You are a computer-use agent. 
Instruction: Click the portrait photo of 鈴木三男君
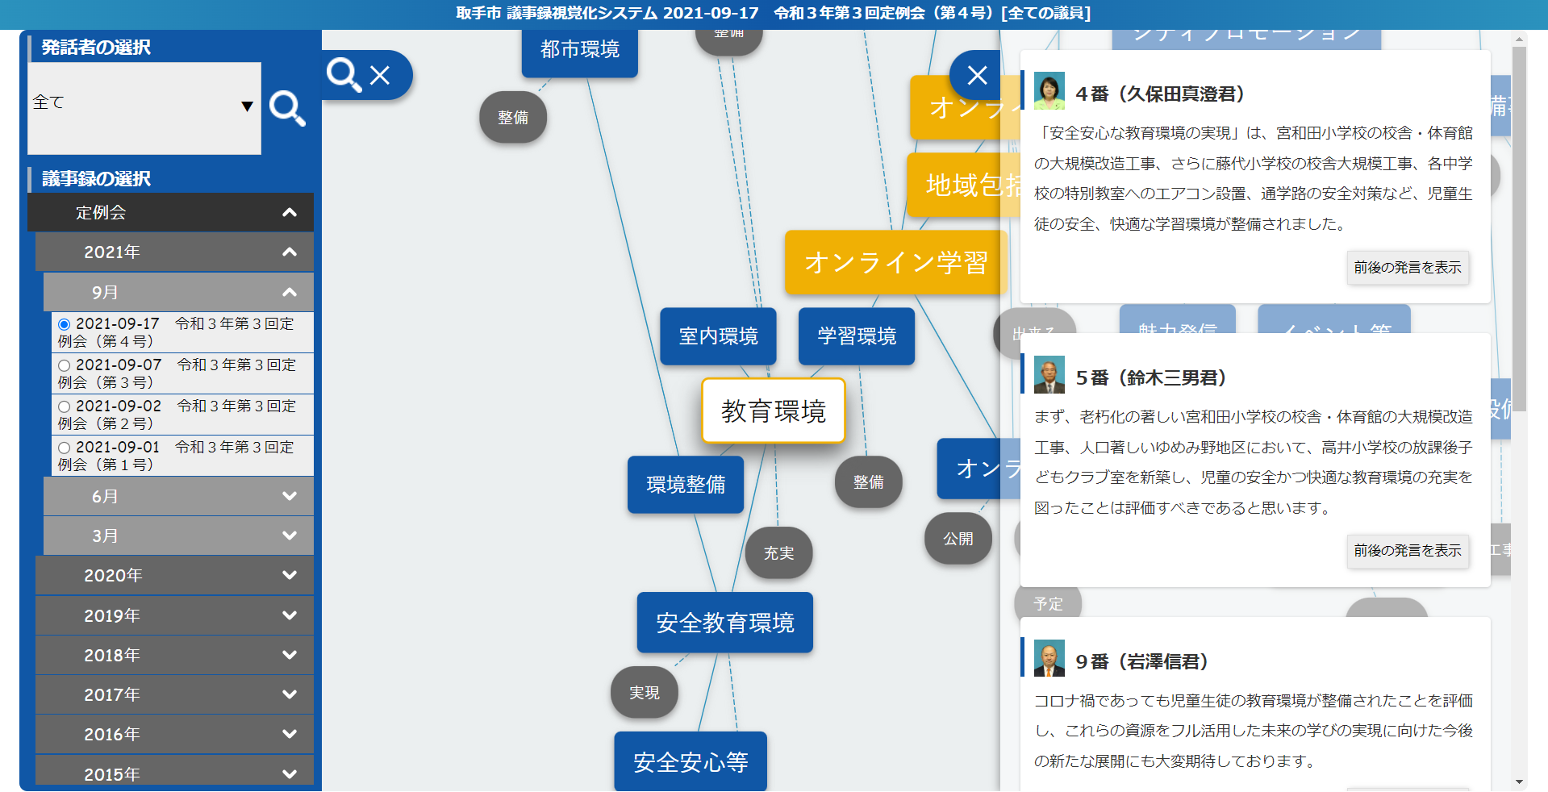pyautogui.click(x=1049, y=374)
